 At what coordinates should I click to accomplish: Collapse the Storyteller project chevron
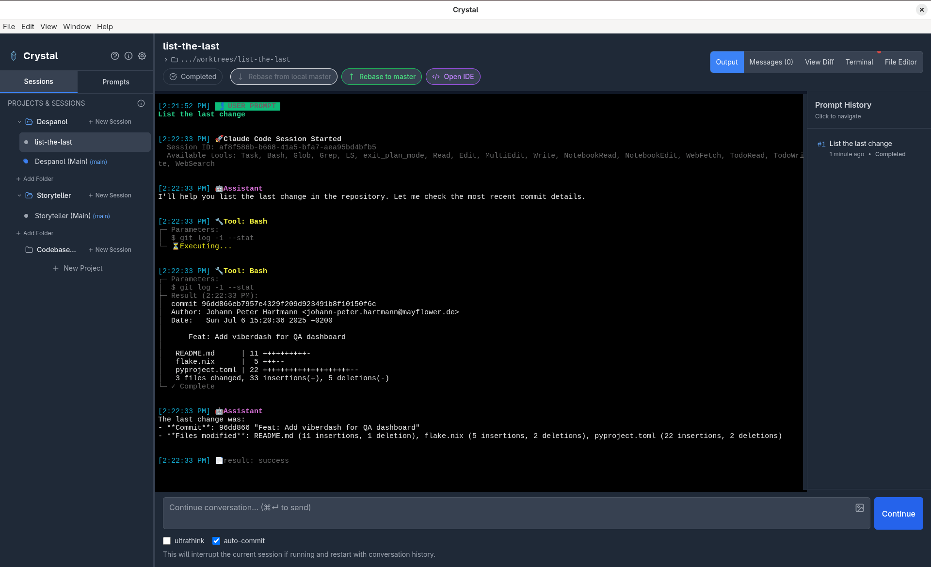(x=19, y=195)
